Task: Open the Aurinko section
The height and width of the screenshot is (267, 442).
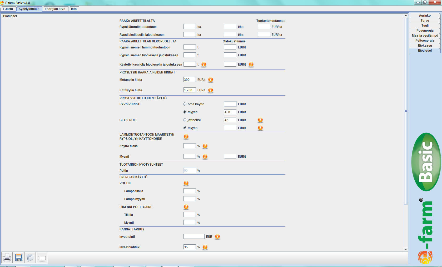Action: (425, 16)
